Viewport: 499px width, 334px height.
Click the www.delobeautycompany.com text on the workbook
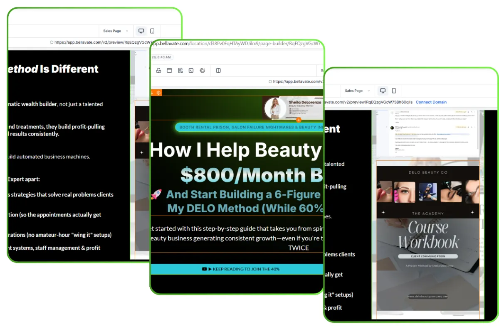click(428, 297)
